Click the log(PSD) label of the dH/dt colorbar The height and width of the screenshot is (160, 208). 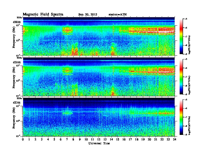[190, 45]
